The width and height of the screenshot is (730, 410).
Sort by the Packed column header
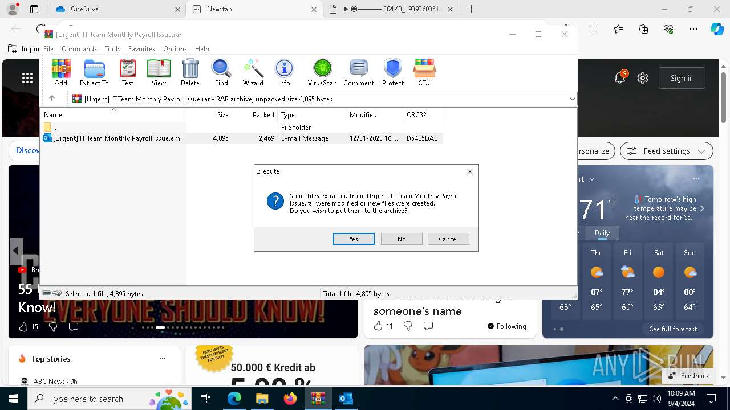254,114
